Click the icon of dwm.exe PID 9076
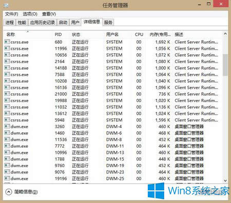The image size is (231, 203). click(7, 172)
